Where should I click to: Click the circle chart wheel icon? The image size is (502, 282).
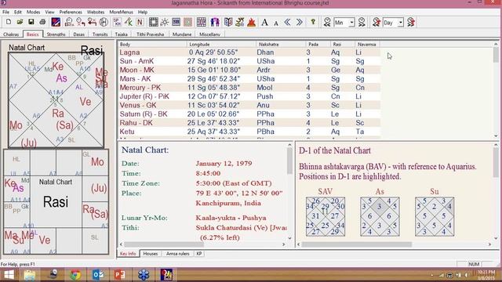(104, 22)
